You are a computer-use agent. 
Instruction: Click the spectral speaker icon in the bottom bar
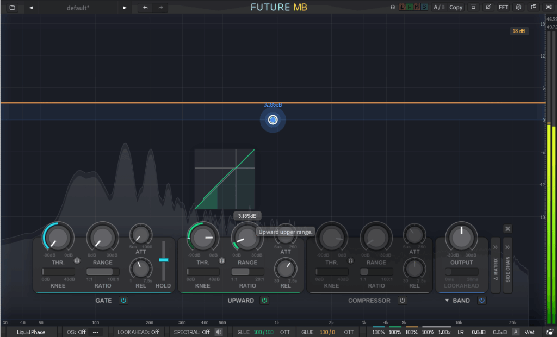(x=219, y=332)
